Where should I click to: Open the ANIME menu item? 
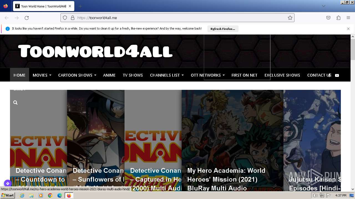pyautogui.click(x=109, y=75)
